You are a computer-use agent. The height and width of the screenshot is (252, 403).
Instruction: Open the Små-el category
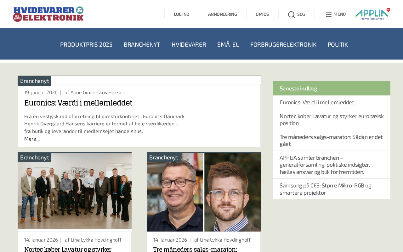pyautogui.click(x=228, y=44)
